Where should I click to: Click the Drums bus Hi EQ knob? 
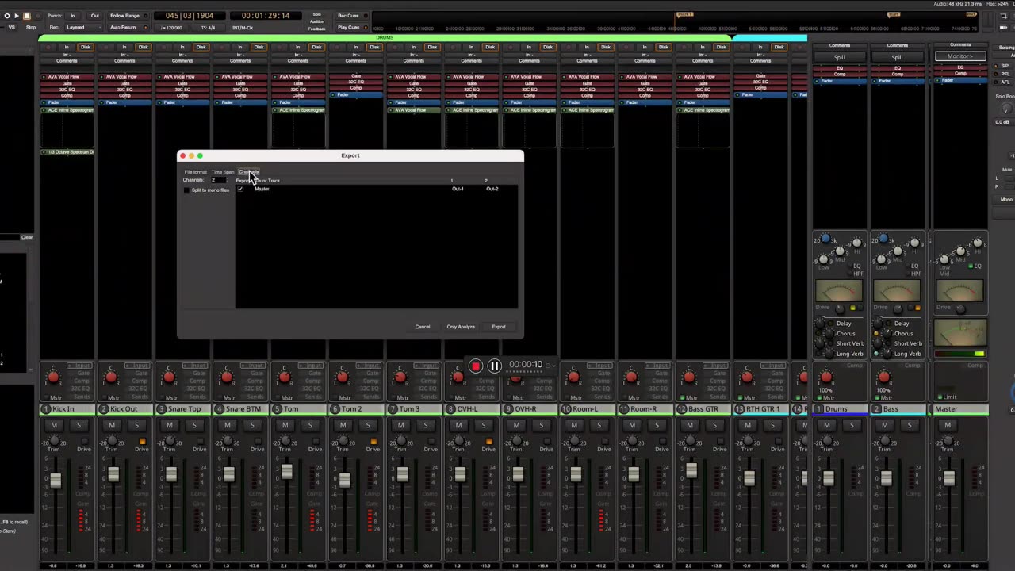click(856, 243)
